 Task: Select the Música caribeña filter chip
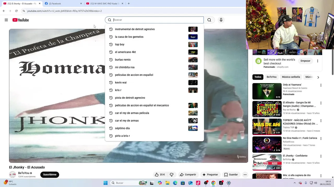pyautogui.click(x=291, y=77)
